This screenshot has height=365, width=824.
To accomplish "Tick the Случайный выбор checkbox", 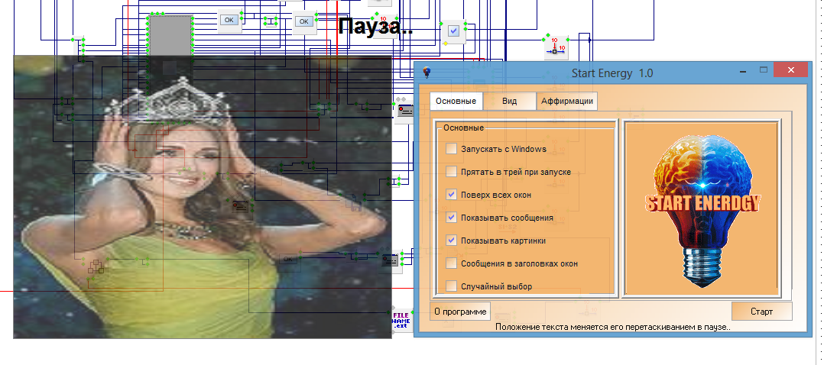I will click(x=452, y=286).
